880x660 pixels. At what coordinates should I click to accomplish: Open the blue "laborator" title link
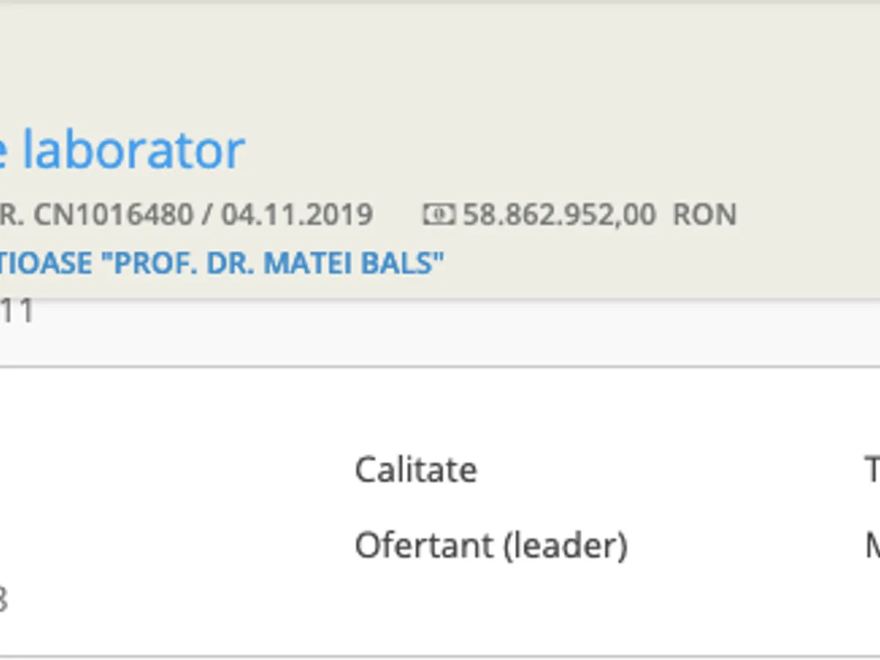[133, 150]
